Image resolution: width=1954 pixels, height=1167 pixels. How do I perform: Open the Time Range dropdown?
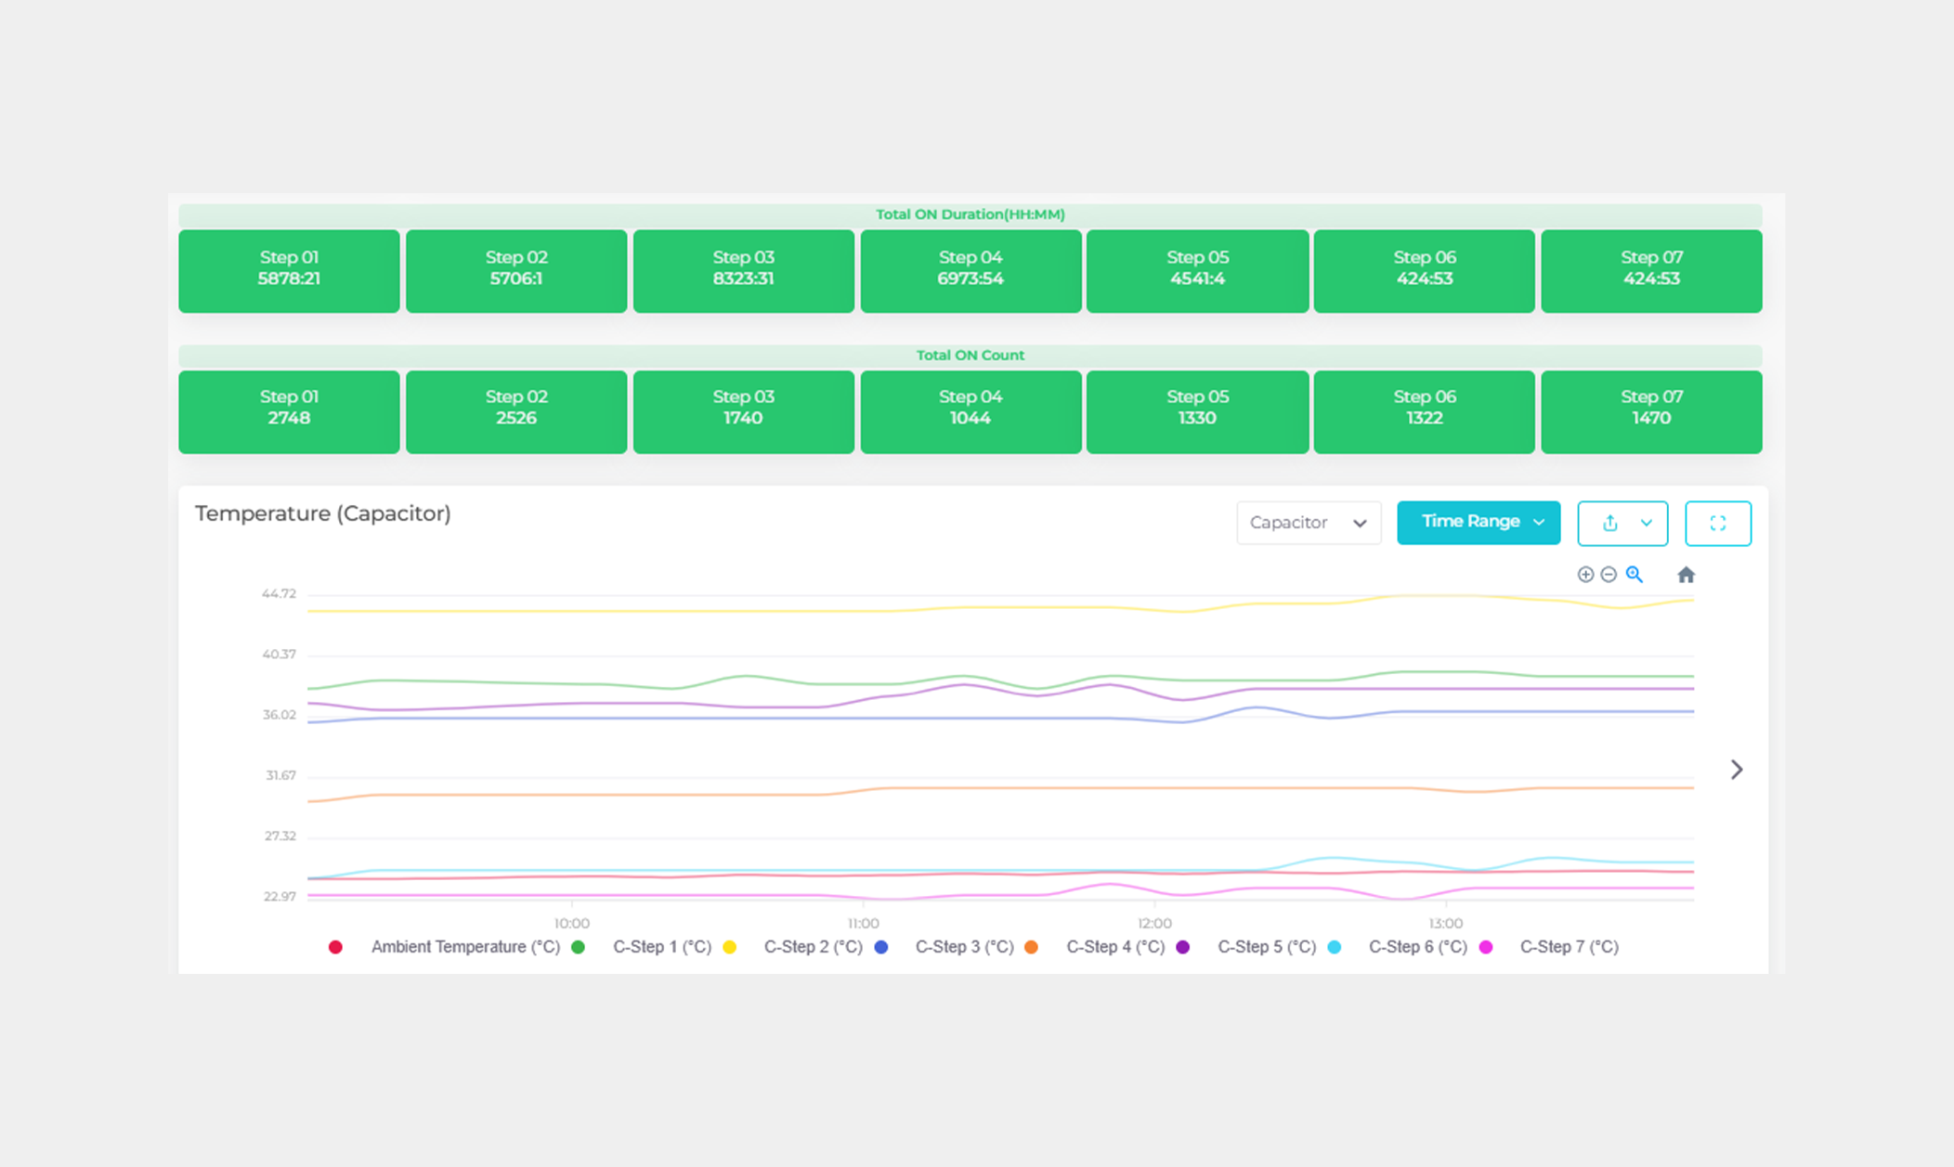point(1478,522)
